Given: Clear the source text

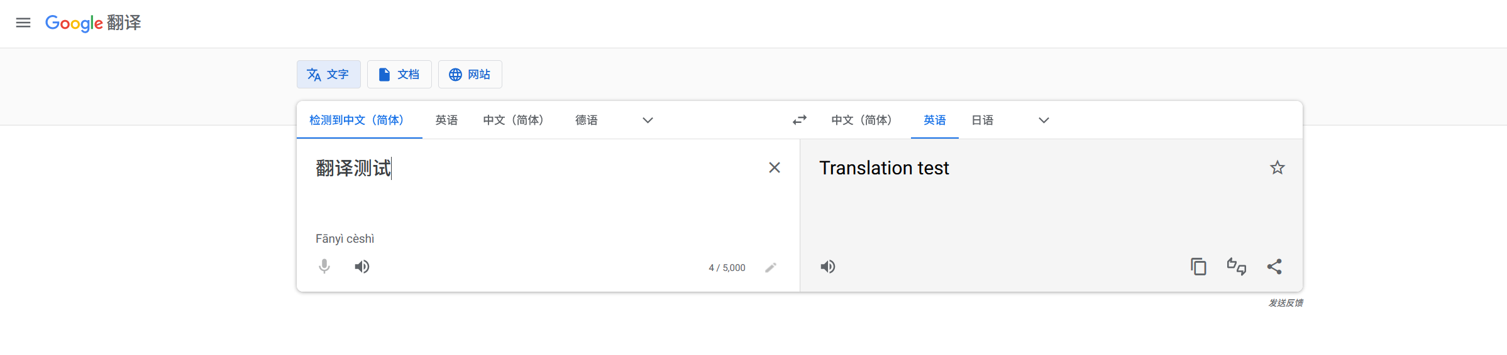Looking at the screenshot, I should (x=774, y=167).
